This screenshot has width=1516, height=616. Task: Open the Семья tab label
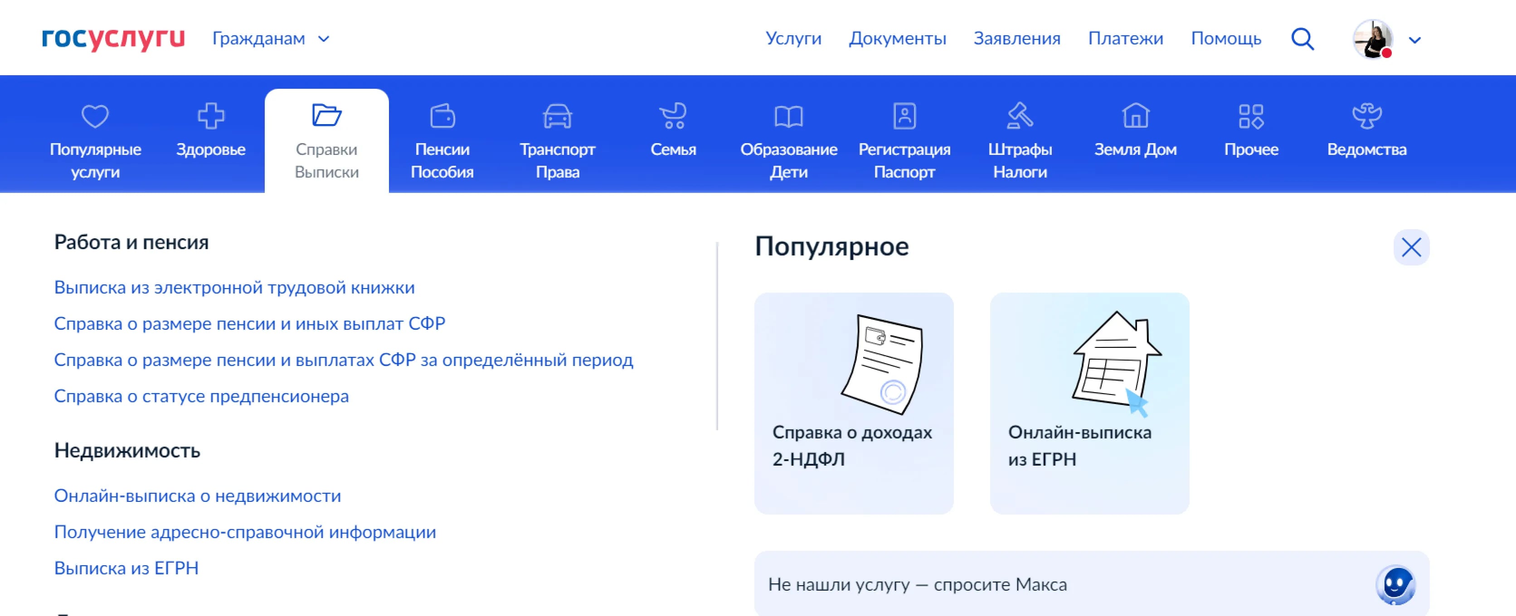(x=673, y=149)
